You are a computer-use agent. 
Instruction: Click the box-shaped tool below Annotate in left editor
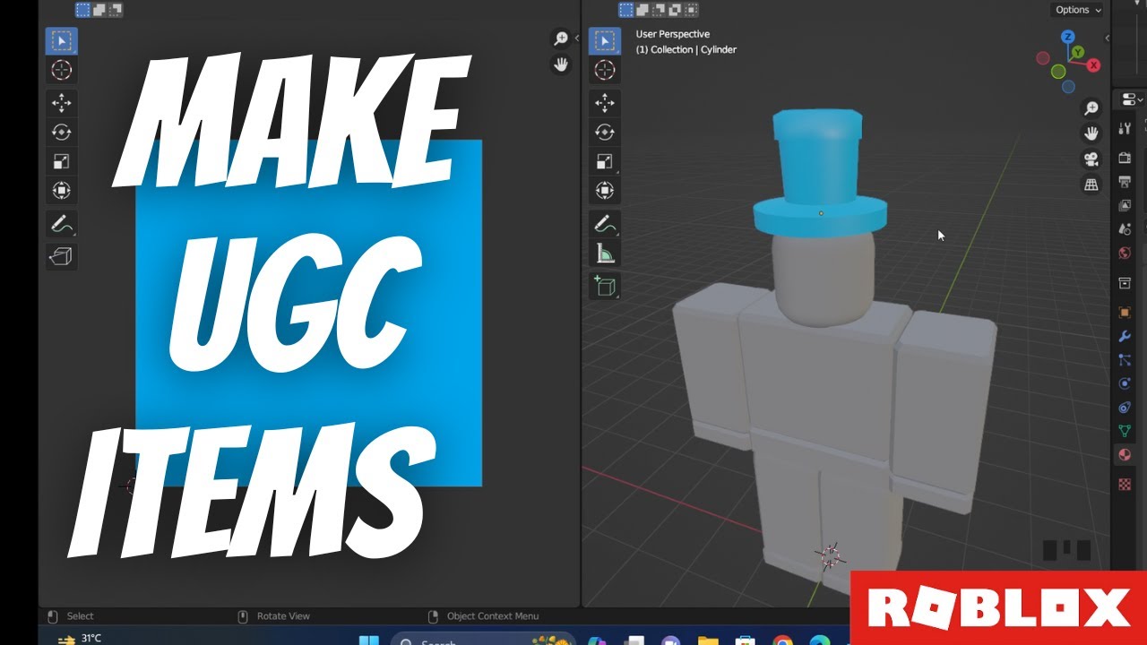click(61, 256)
